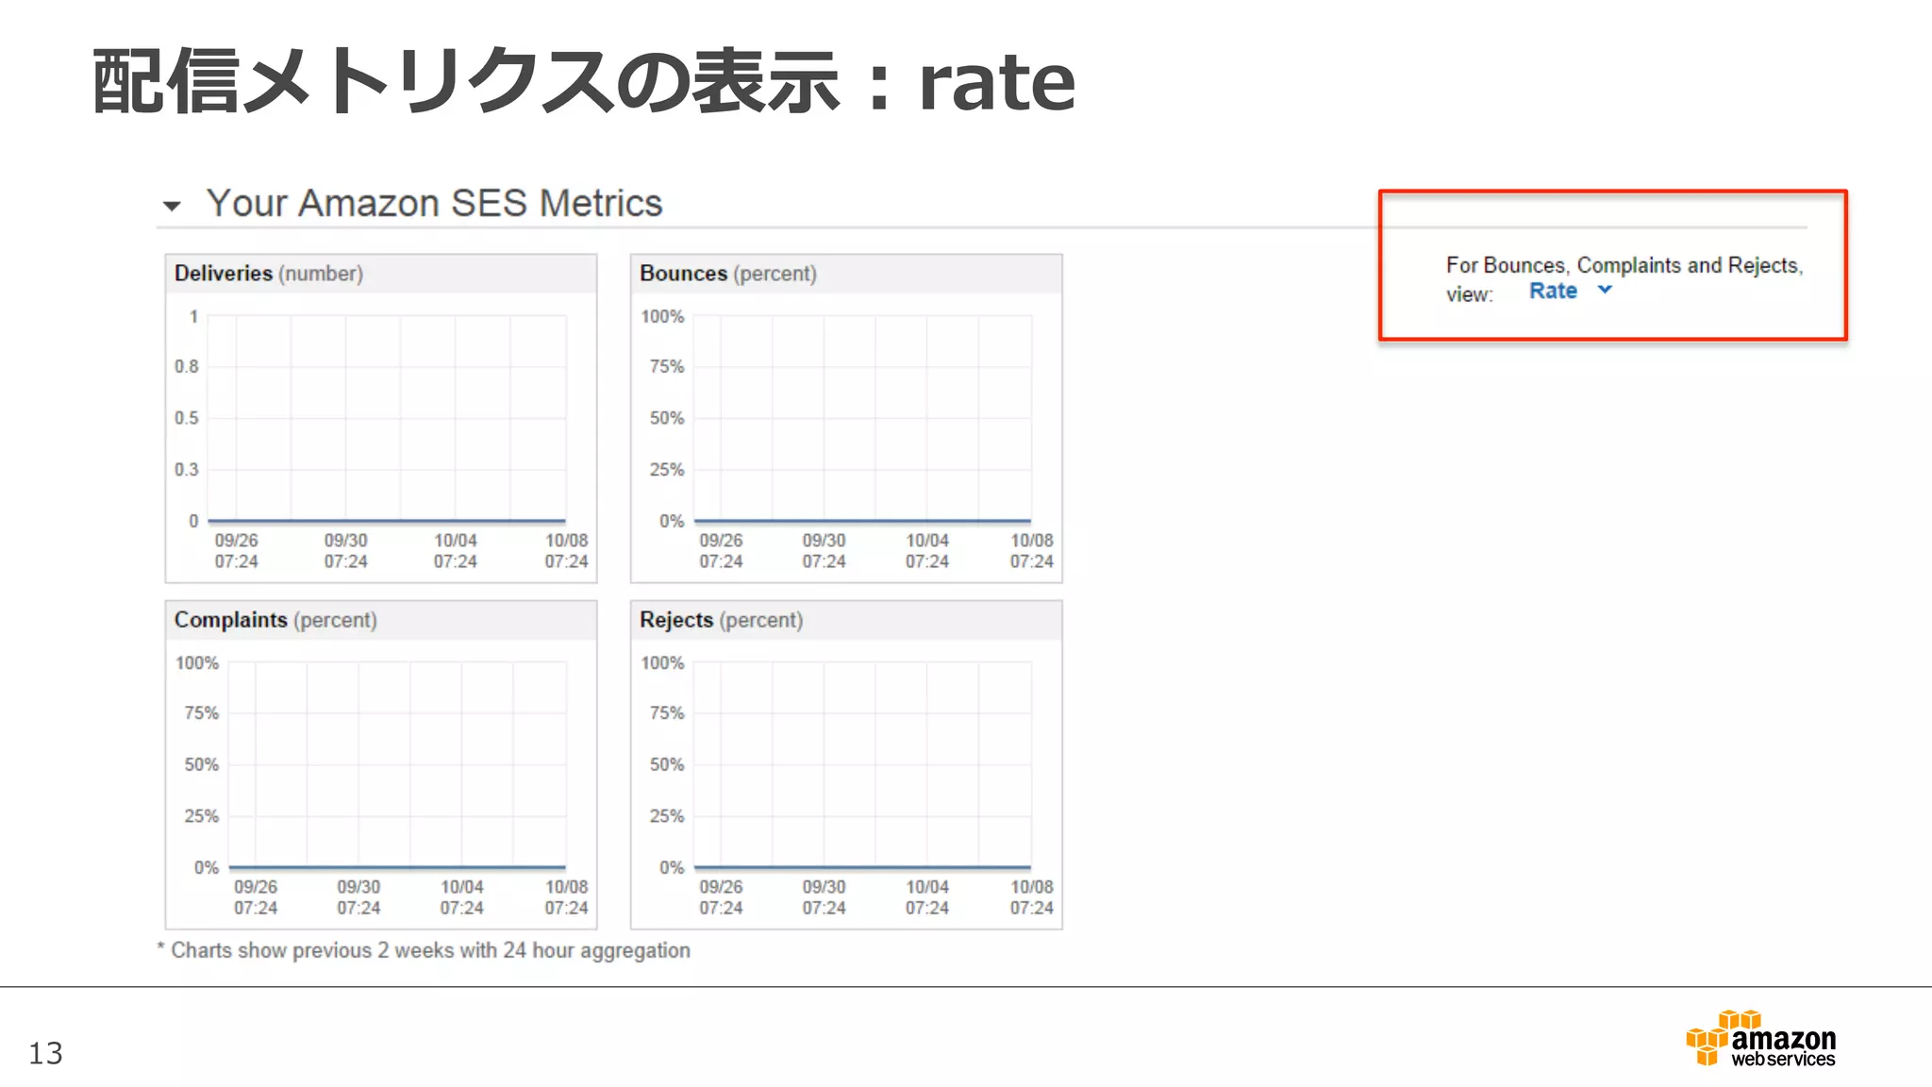1932x1087 pixels.
Task: Click inside the Rejects chart plot
Action: click(x=862, y=764)
